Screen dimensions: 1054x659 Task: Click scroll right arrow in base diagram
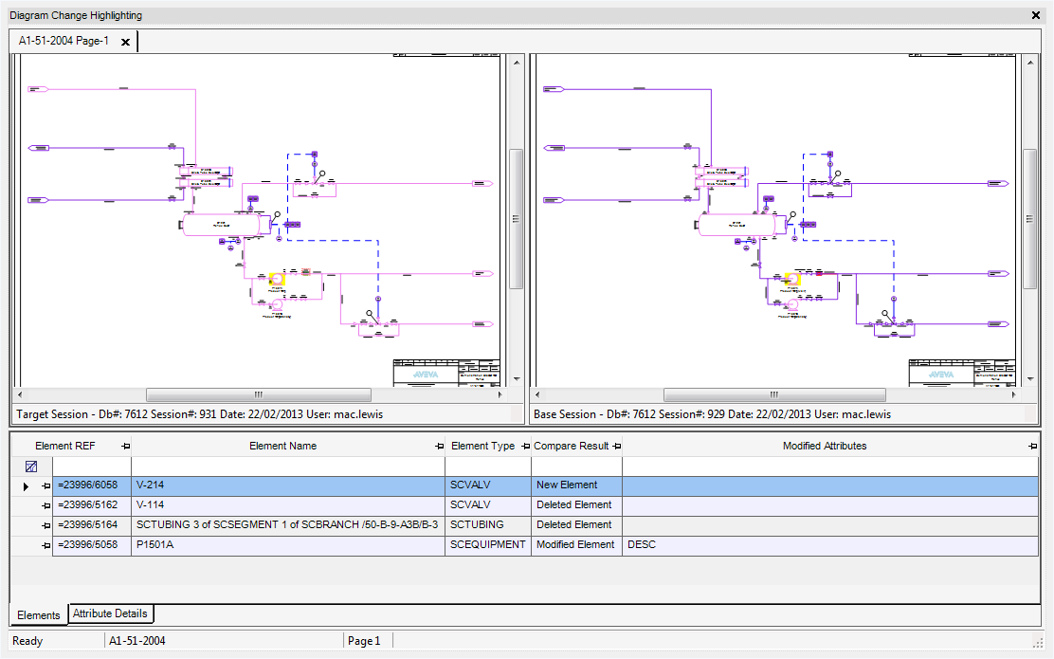[x=1013, y=394]
